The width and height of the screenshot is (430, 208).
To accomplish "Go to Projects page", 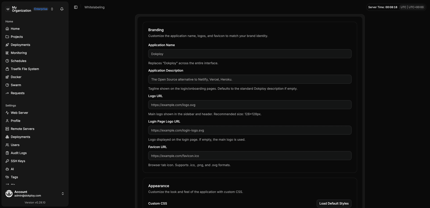I will click(35, 37).
